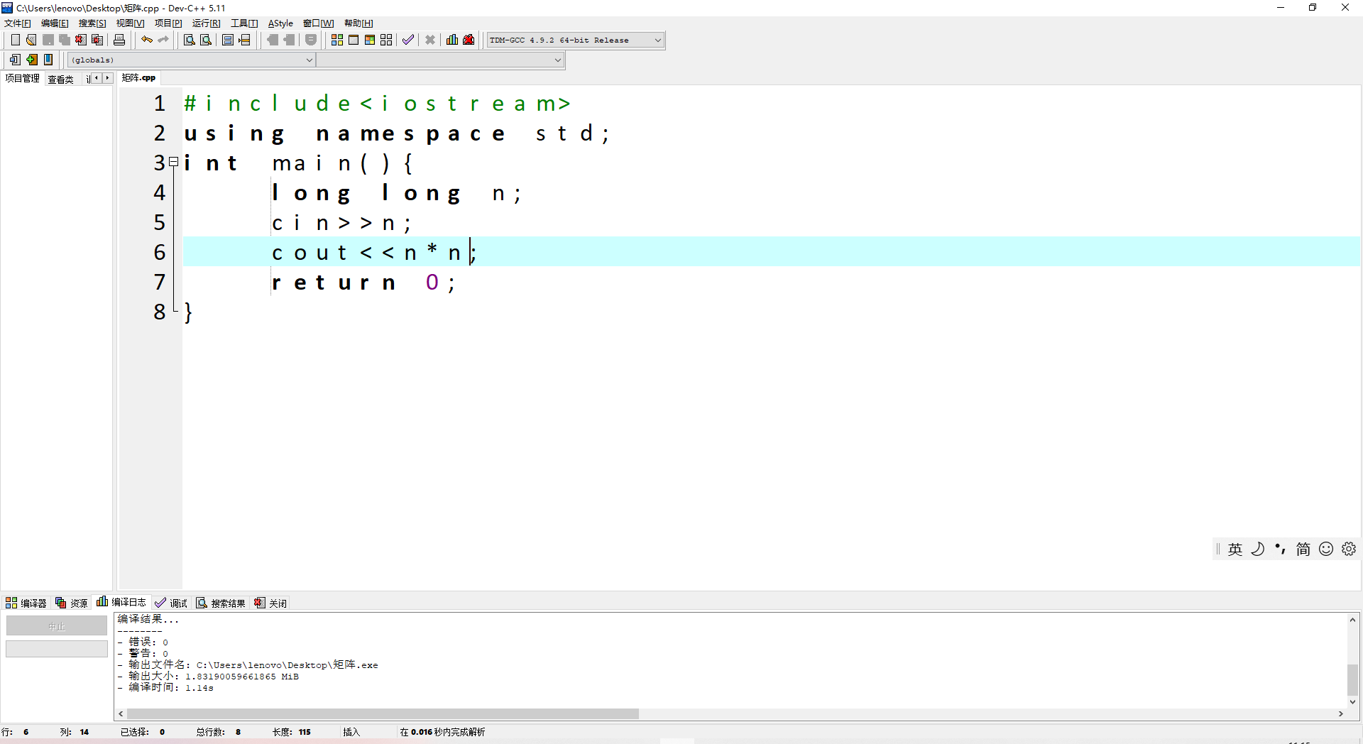Toggle IME 英 language mode
The height and width of the screenshot is (744, 1363).
[x=1235, y=549]
